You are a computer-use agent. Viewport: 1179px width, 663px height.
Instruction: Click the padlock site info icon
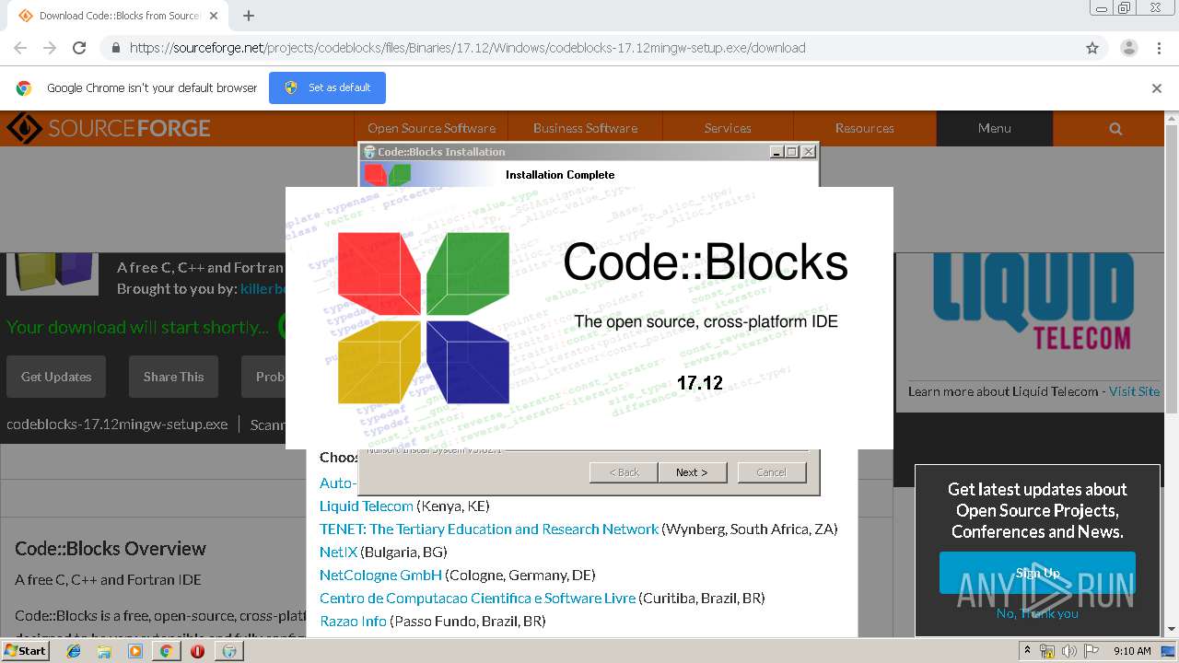pos(115,48)
